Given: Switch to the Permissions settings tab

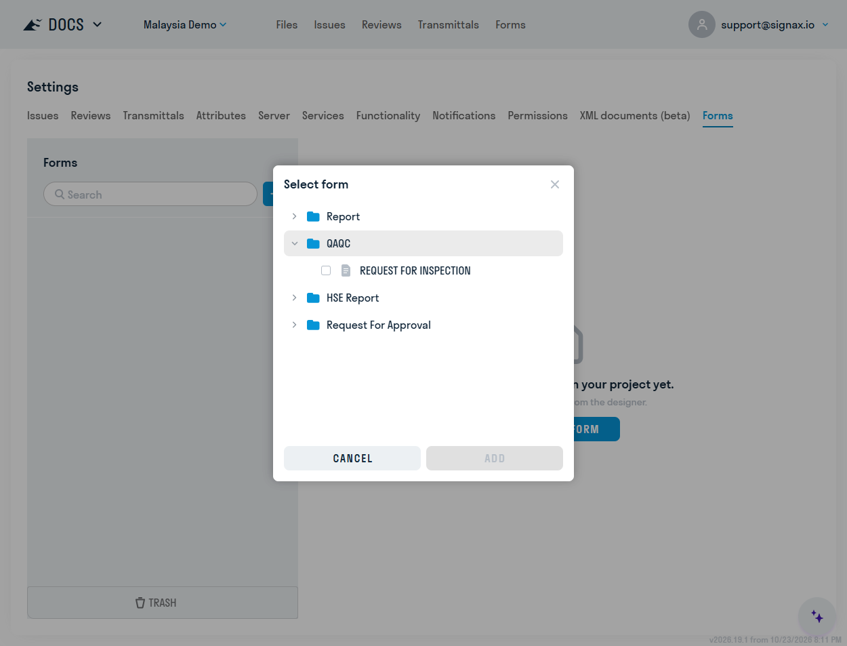Looking at the screenshot, I should [x=537, y=115].
